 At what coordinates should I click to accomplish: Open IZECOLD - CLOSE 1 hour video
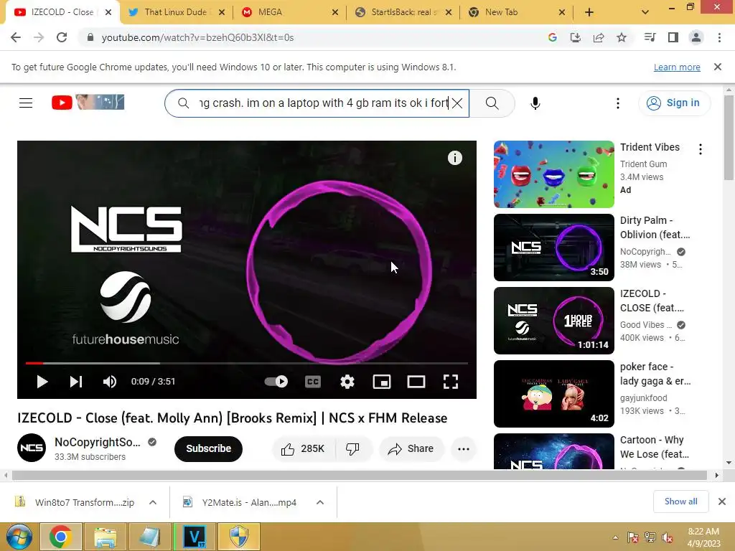(553, 320)
